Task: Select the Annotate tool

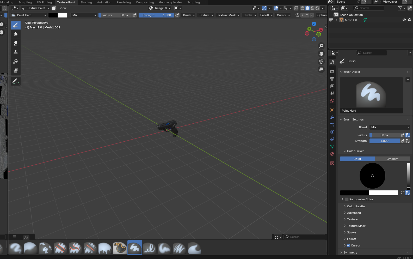Action: 16,81
